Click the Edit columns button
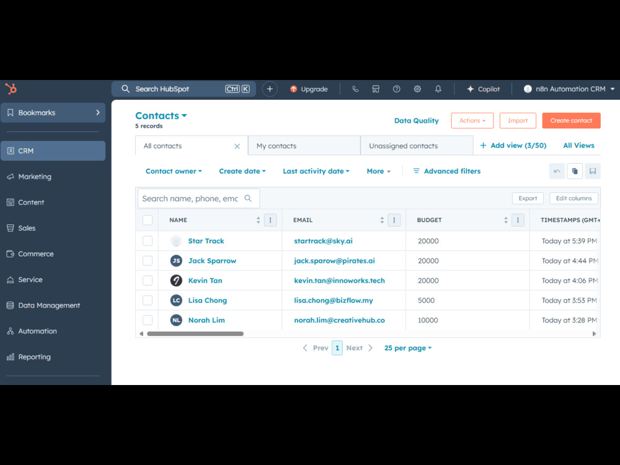 pyautogui.click(x=573, y=198)
